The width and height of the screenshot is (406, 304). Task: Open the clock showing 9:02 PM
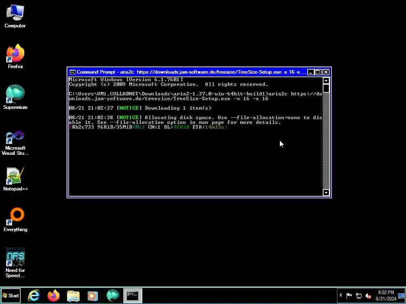pos(386,295)
